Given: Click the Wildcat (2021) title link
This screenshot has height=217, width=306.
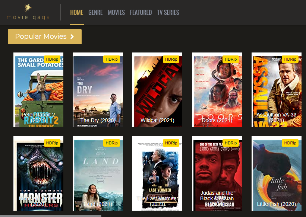Looking at the screenshot, I should click(x=157, y=120).
